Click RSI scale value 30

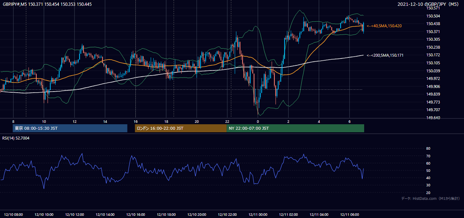click(x=428, y=185)
